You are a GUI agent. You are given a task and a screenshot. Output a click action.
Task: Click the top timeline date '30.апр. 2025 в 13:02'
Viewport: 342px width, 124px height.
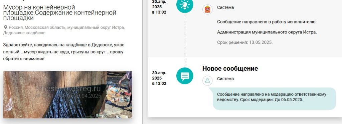click(159, 7)
